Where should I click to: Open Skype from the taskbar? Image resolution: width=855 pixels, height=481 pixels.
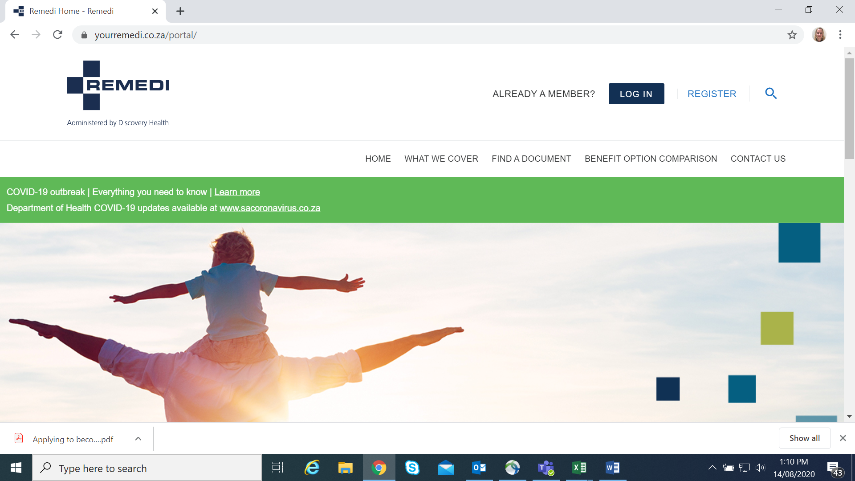pyautogui.click(x=412, y=468)
